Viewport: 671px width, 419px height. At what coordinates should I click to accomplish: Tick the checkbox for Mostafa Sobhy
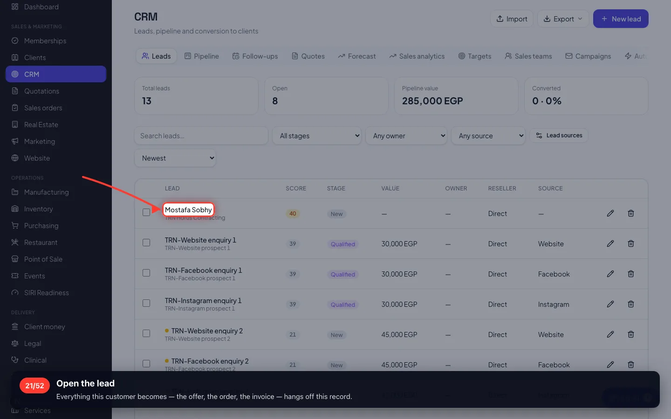pyautogui.click(x=146, y=212)
